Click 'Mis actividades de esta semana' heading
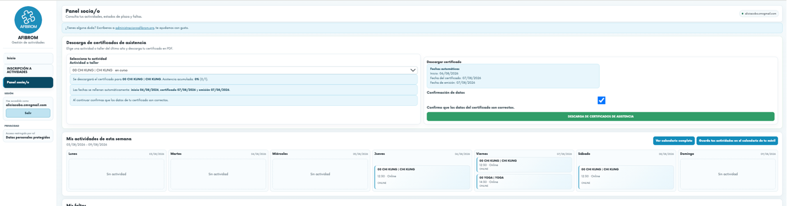 click(x=99, y=139)
